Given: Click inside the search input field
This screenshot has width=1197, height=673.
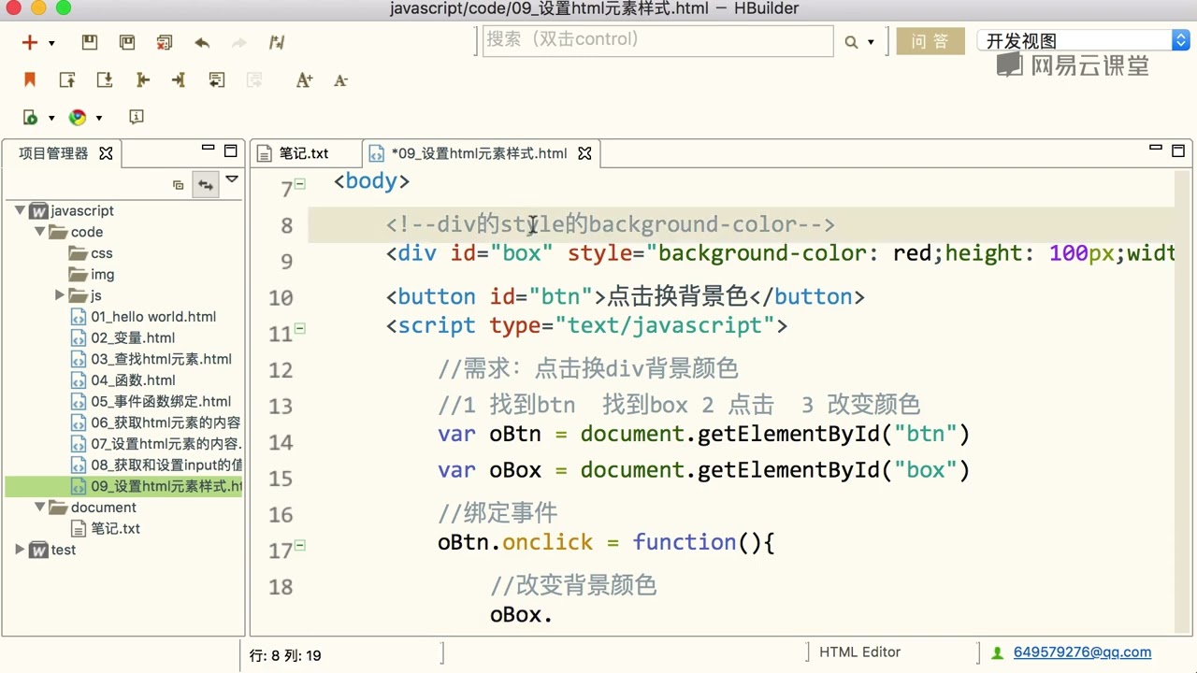Looking at the screenshot, I should (x=657, y=40).
